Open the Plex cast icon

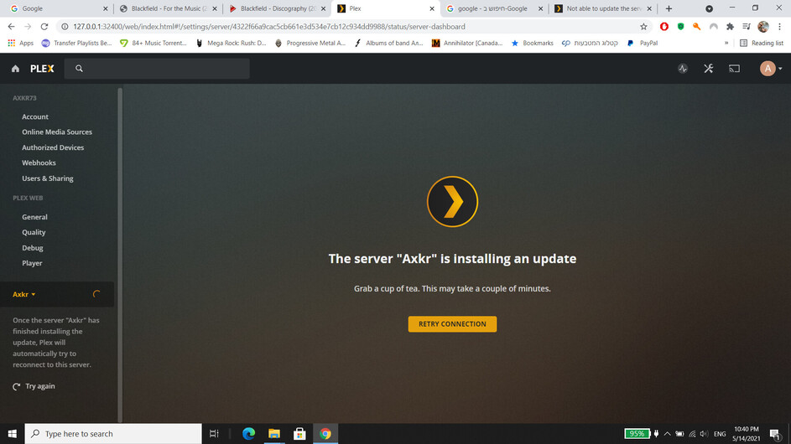(734, 69)
